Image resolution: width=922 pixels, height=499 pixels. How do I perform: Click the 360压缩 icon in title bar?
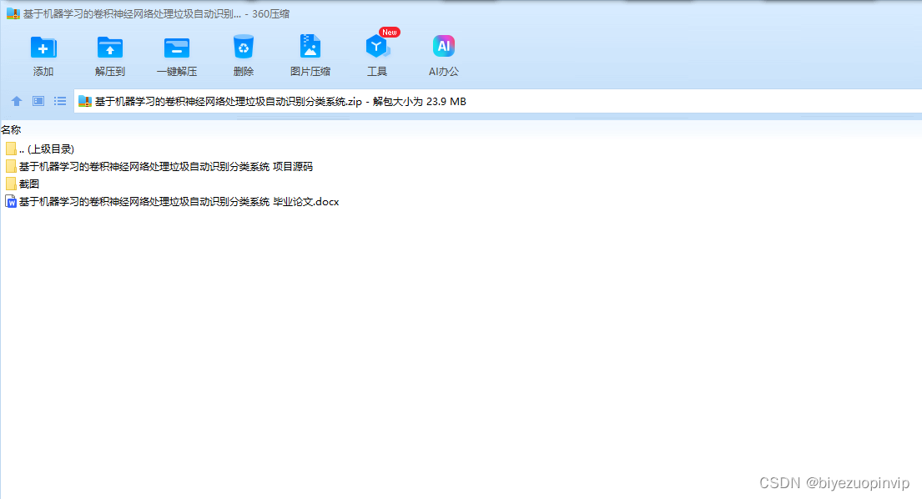click(13, 13)
